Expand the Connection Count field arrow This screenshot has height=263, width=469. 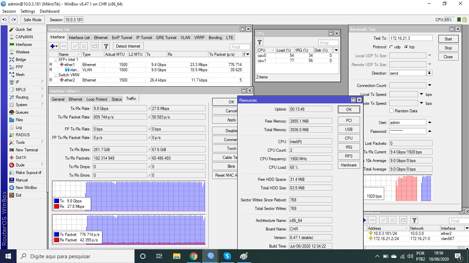[430, 85]
